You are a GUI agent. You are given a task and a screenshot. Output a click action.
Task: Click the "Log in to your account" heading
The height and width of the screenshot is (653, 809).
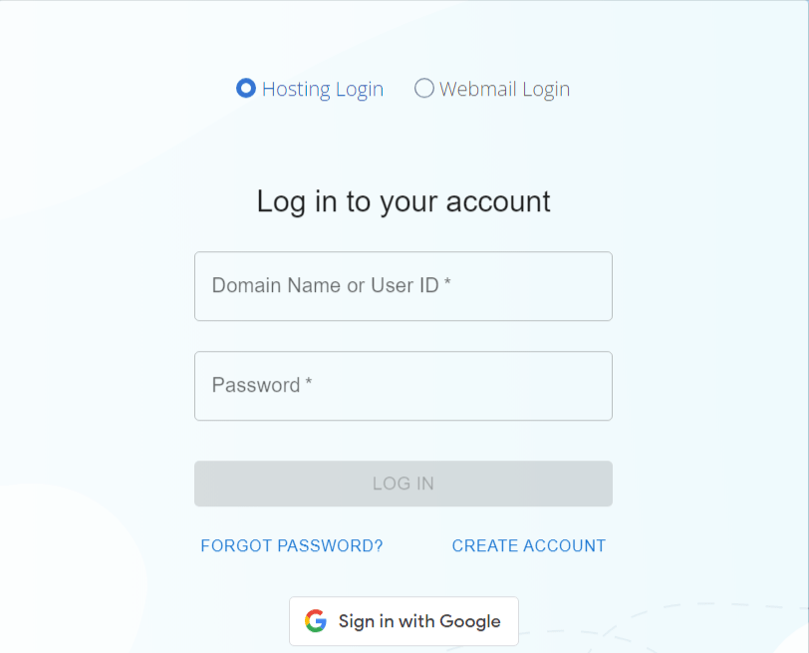click(x=403, y=200)
